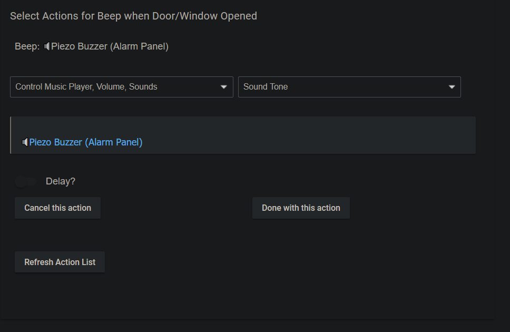The width and height of the screenshot is (510, 332).
Task: Enable the Delay toggle switch
Action: click(25, 182)
